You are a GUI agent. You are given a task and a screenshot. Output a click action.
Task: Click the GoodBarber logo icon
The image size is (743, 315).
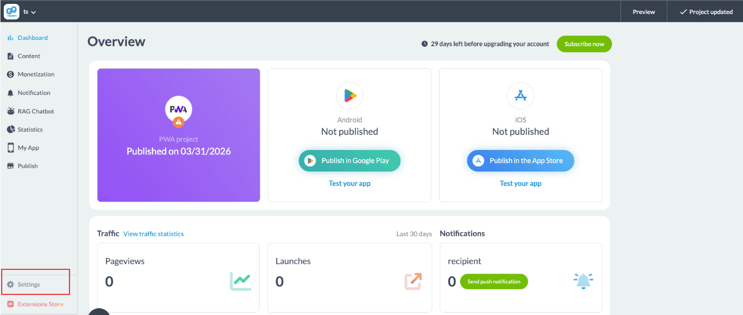pyautogui.click(x=12, y=12)
